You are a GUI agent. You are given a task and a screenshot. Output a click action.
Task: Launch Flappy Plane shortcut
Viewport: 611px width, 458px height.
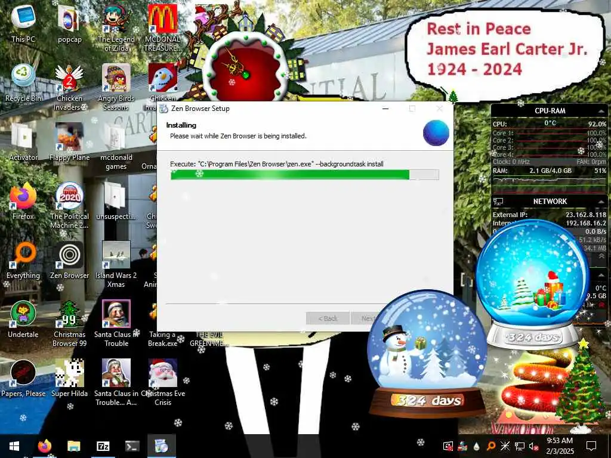pos(69,142)
